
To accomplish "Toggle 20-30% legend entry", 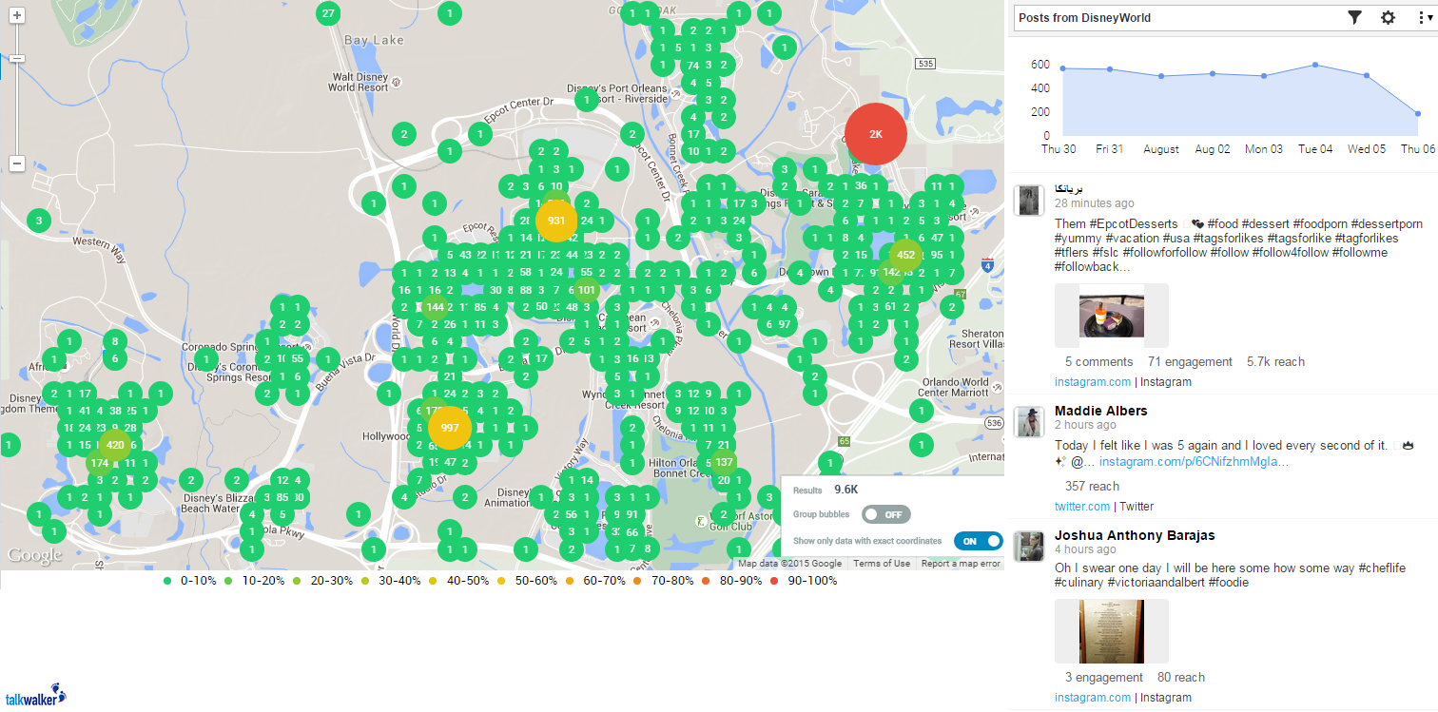I will click(322, 580).
